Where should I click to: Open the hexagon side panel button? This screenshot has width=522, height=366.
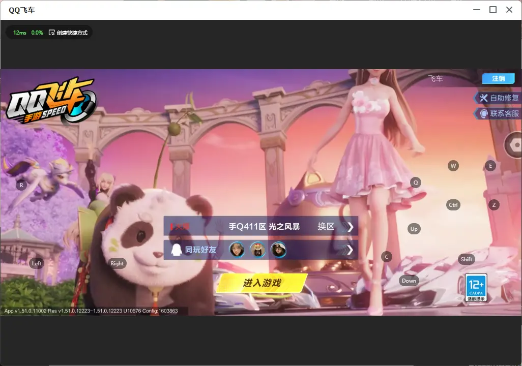coord(514,145)
